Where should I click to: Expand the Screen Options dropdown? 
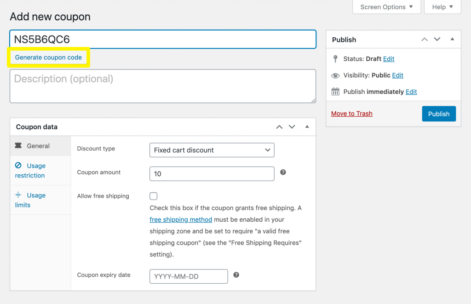(x=386, y=7)
